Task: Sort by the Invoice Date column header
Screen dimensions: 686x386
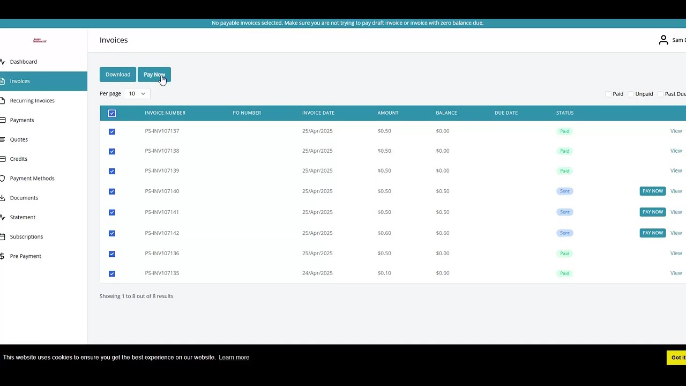Action: pos(318,113)
